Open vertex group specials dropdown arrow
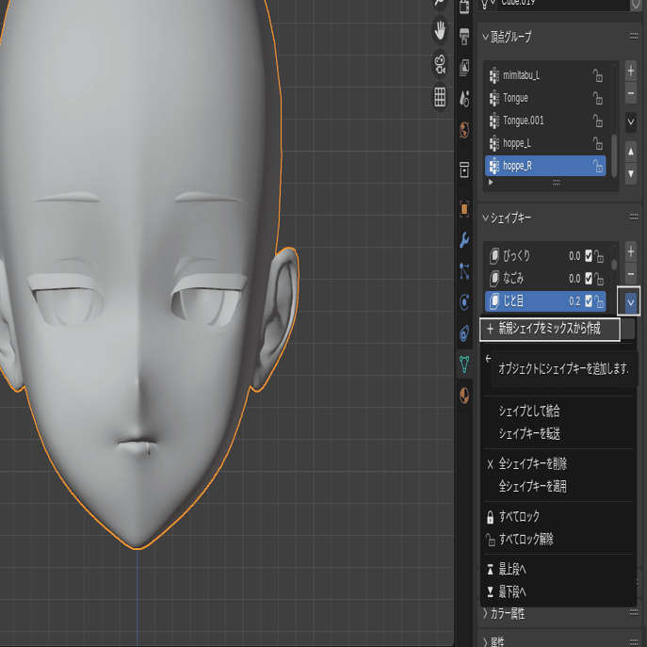647x647 pixels. [630, 121]
